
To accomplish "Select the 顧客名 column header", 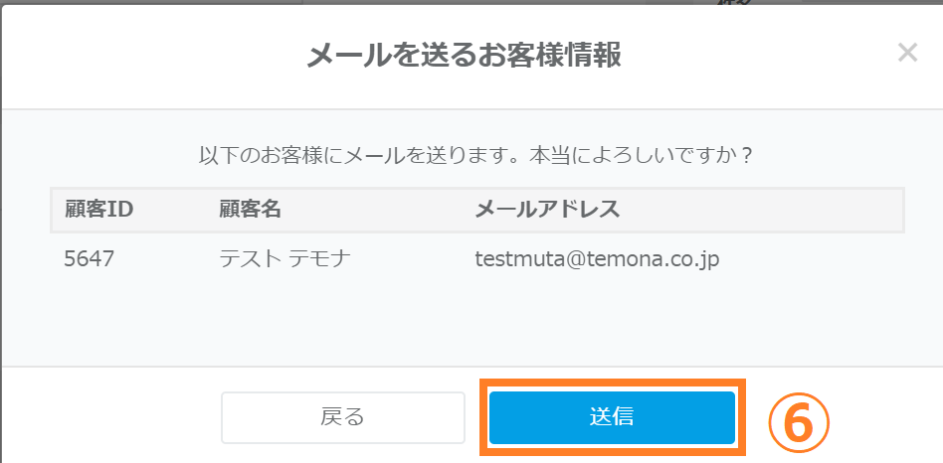I will (x=250, y=210).
